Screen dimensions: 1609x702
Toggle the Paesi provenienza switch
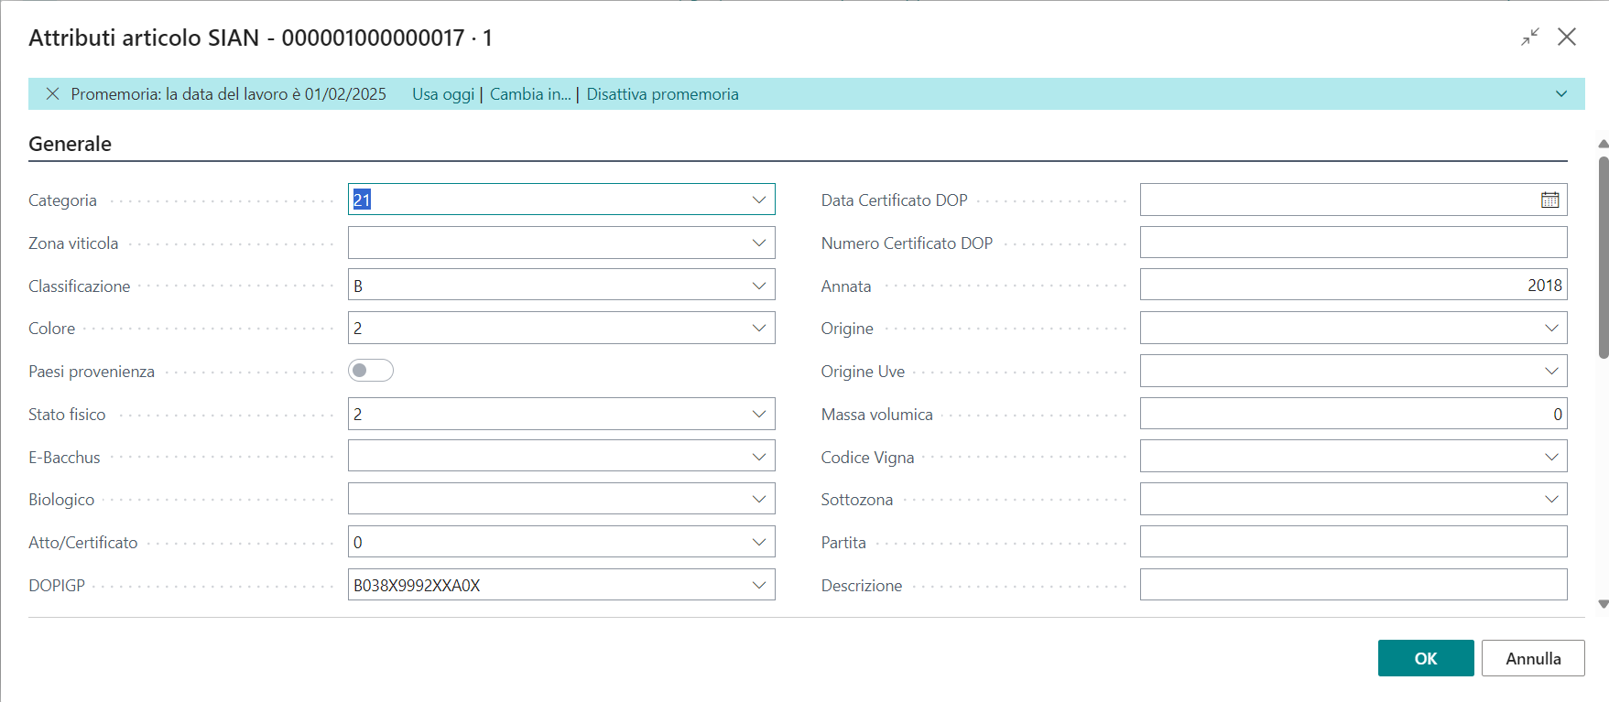(371, 371)
